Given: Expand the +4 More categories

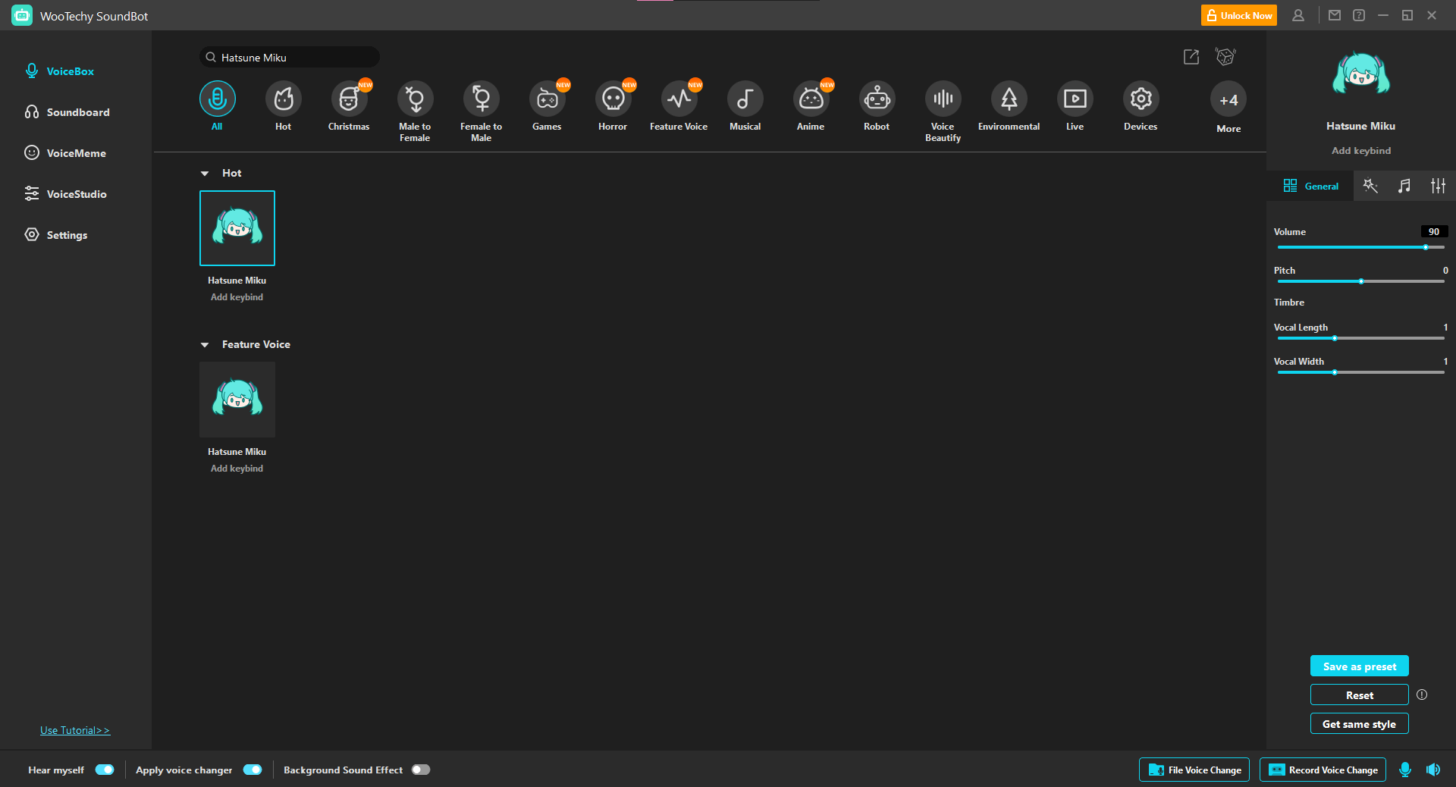Looking at the screenshot, I should [x=1228, y=100].
